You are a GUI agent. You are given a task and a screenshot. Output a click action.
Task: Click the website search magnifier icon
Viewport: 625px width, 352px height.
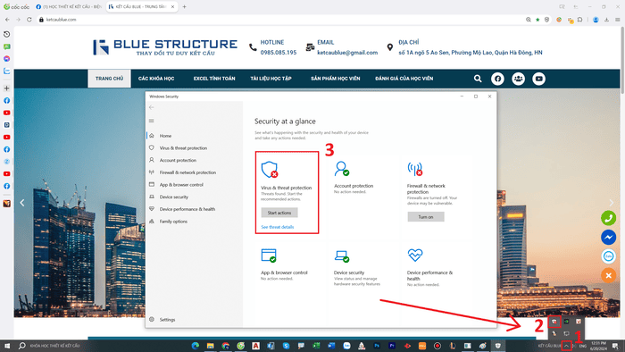click(x=478, y=79)
